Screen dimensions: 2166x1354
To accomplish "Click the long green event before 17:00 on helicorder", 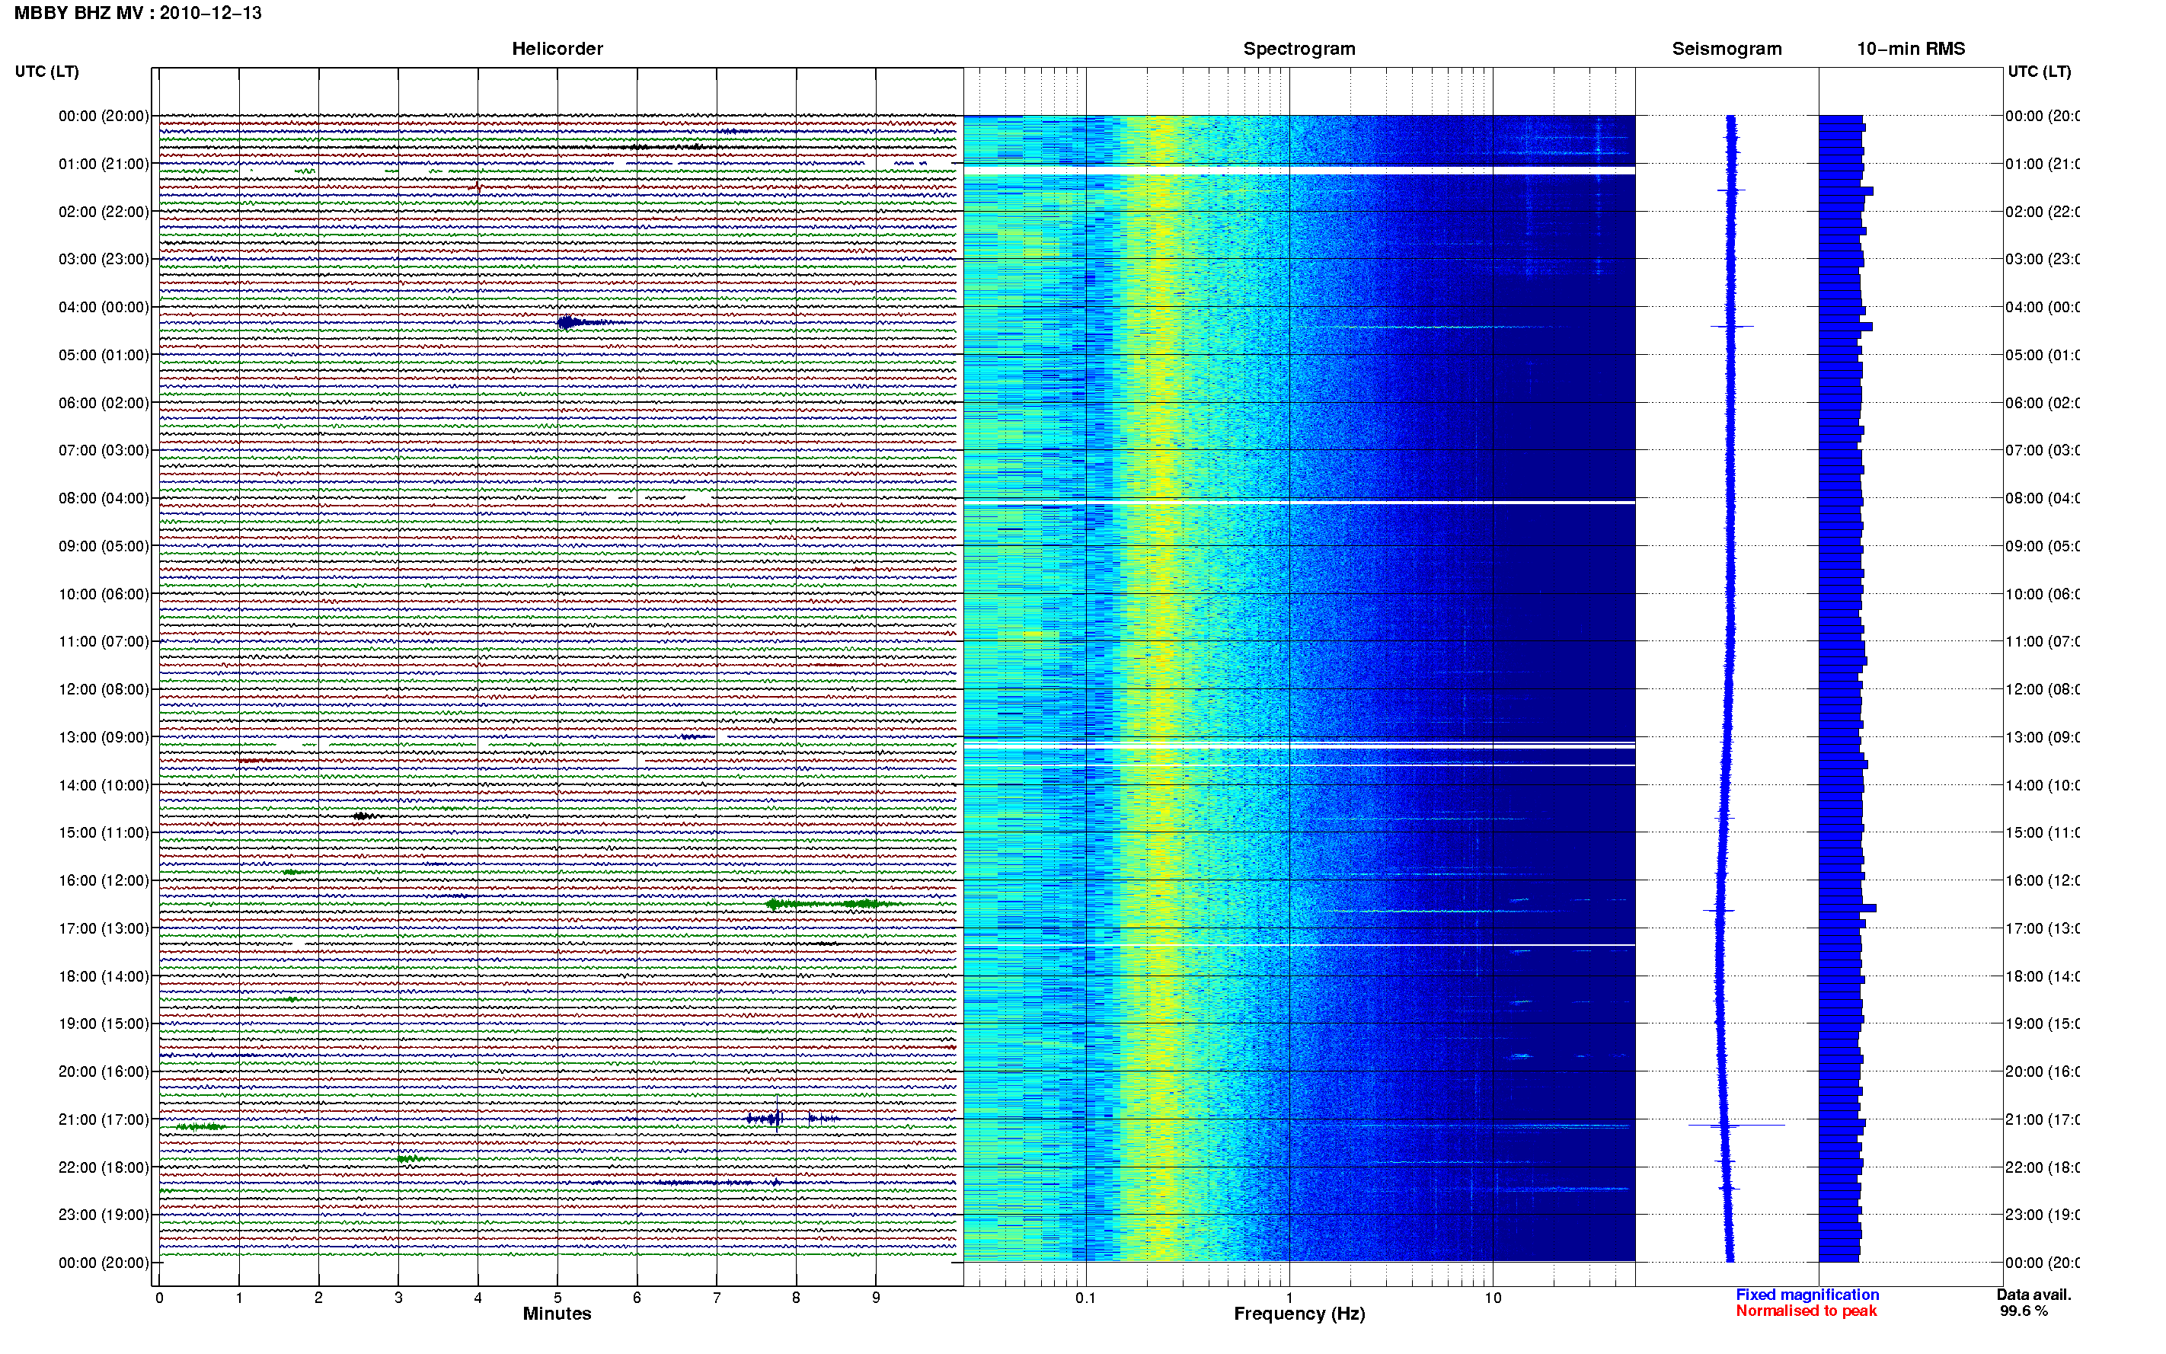I will (832, 904).
